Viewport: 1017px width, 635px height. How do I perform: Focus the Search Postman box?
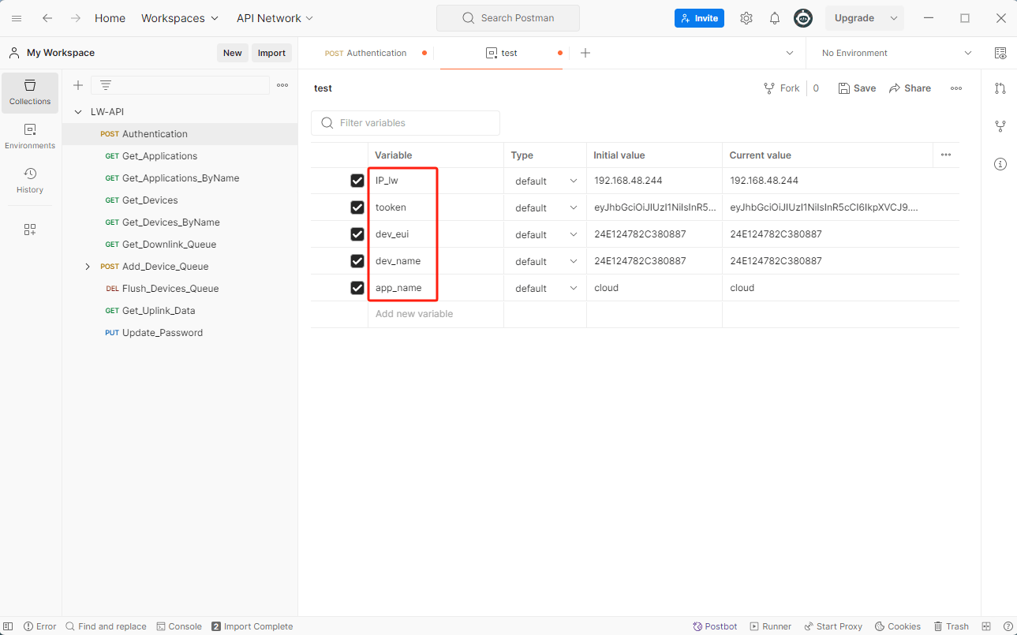(507, 18)
